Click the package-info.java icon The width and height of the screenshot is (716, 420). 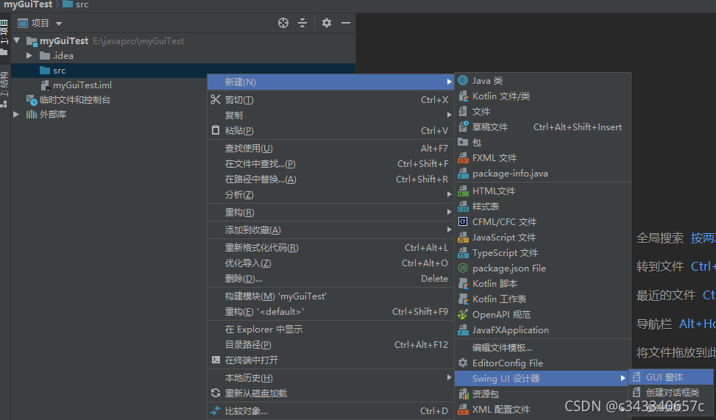[463, 174]
